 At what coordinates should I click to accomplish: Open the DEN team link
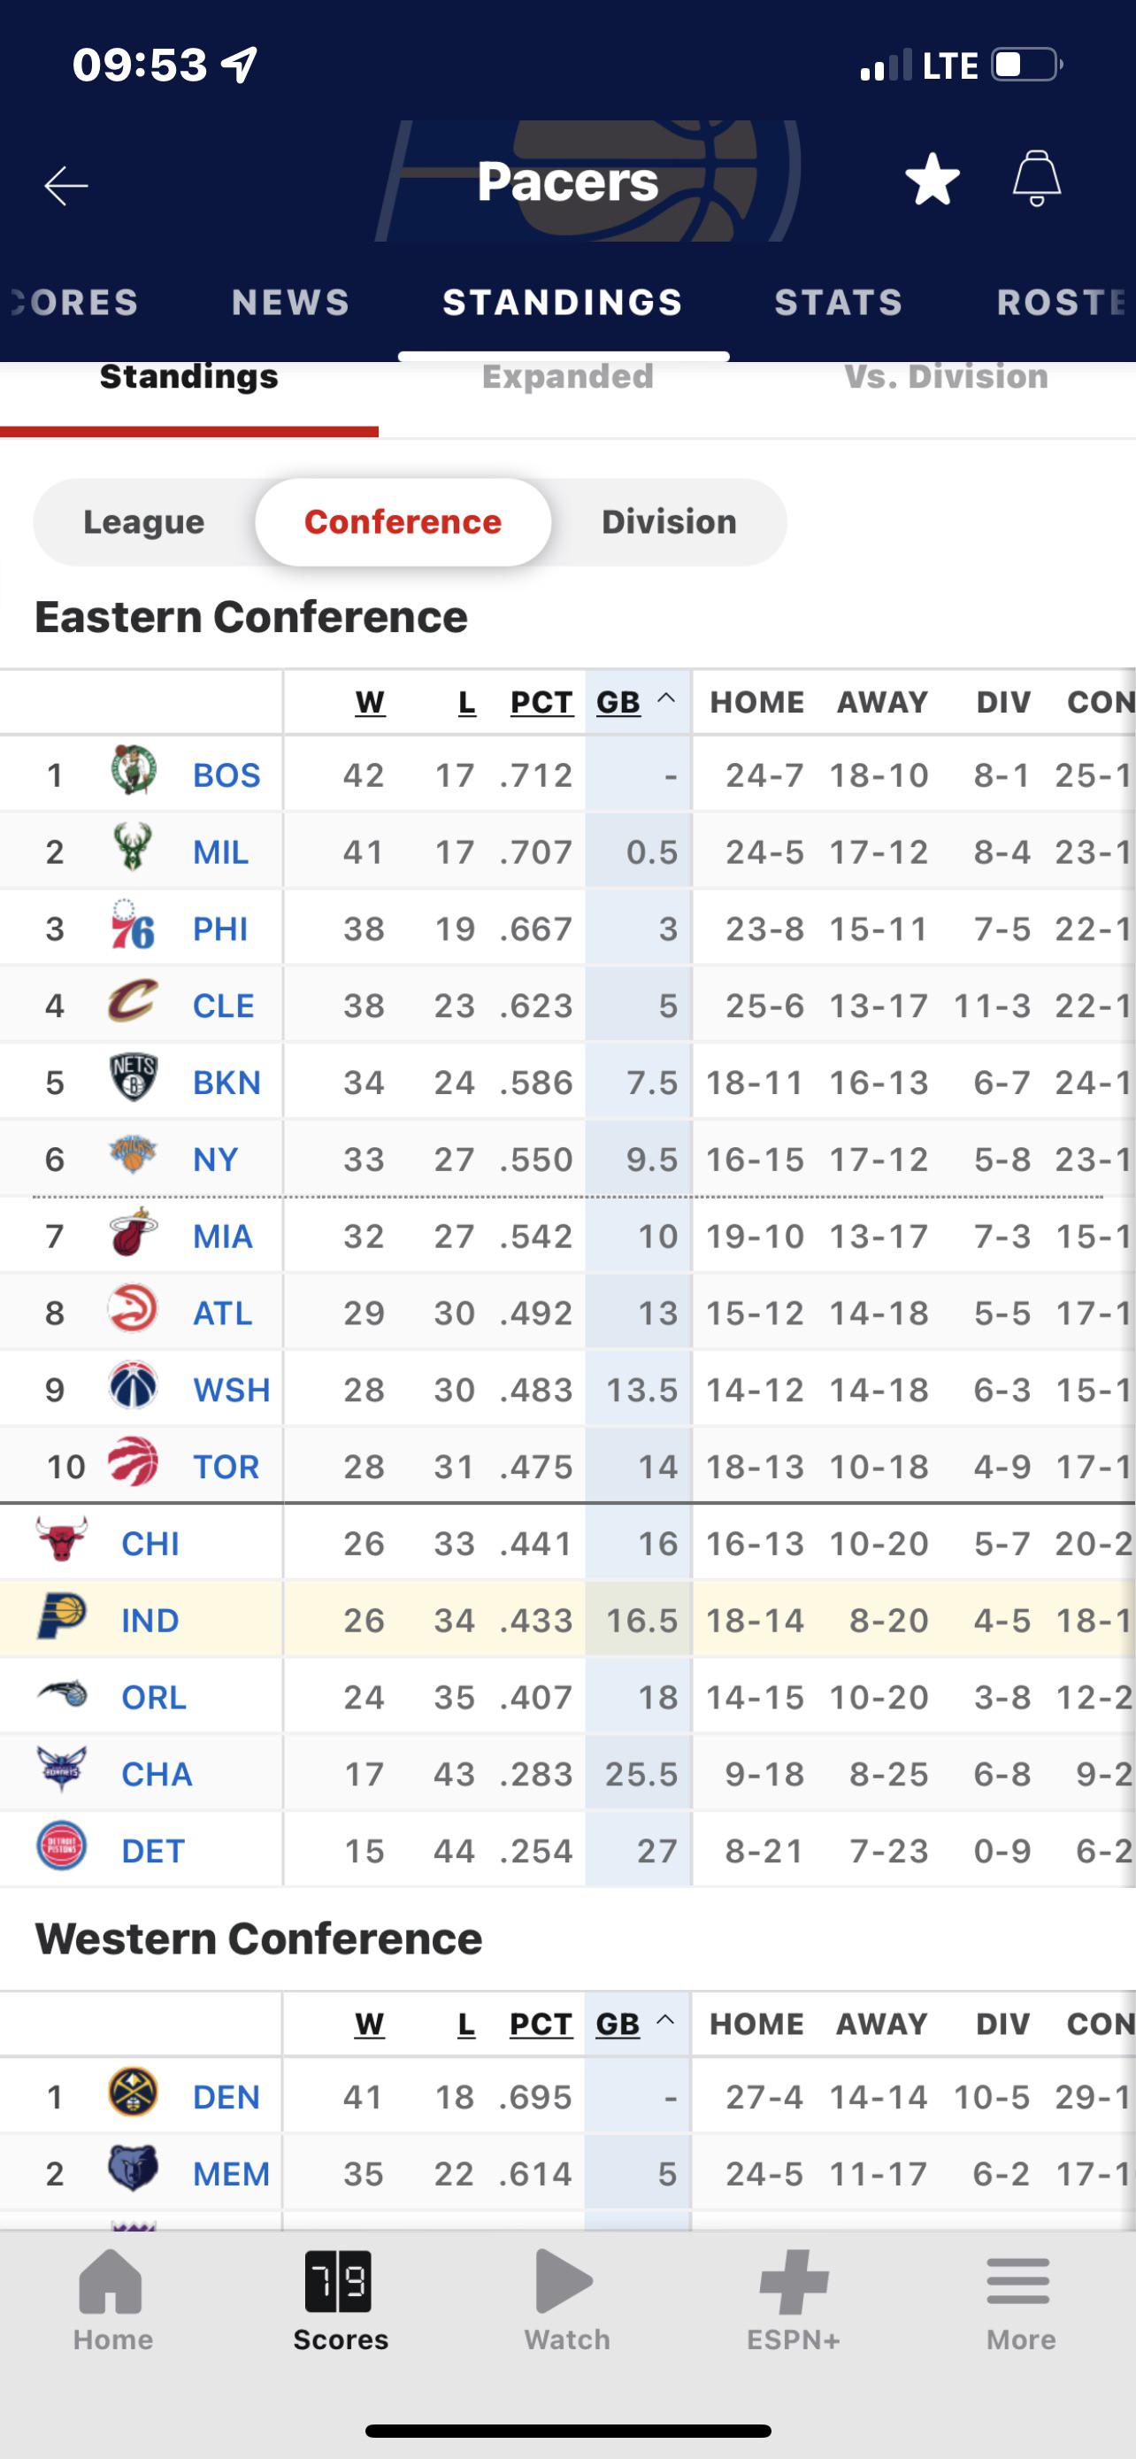(226, 2097)
